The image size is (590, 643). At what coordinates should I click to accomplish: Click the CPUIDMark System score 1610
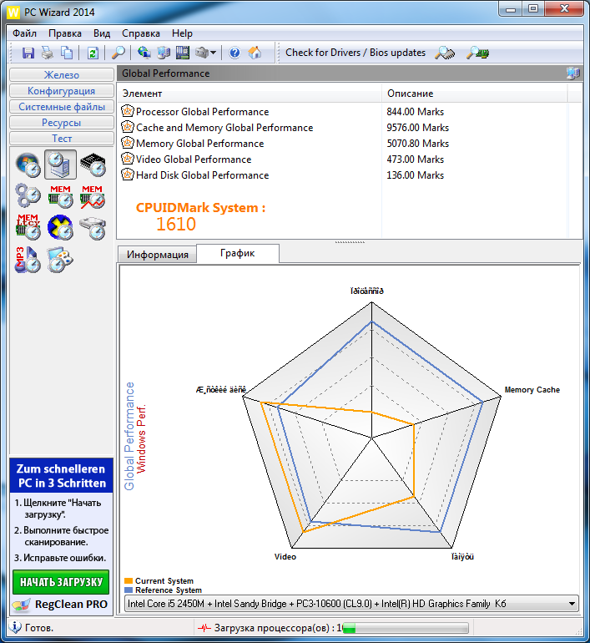[176, 224]
